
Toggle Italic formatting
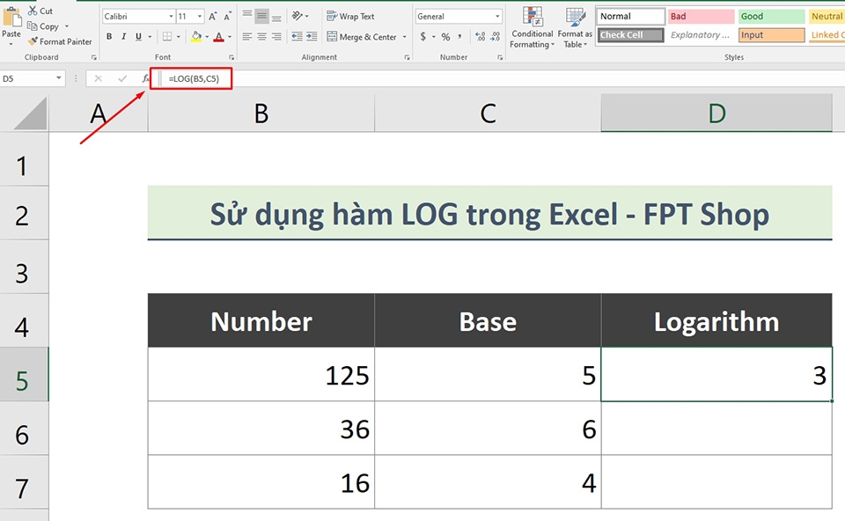tap(124, 37)
